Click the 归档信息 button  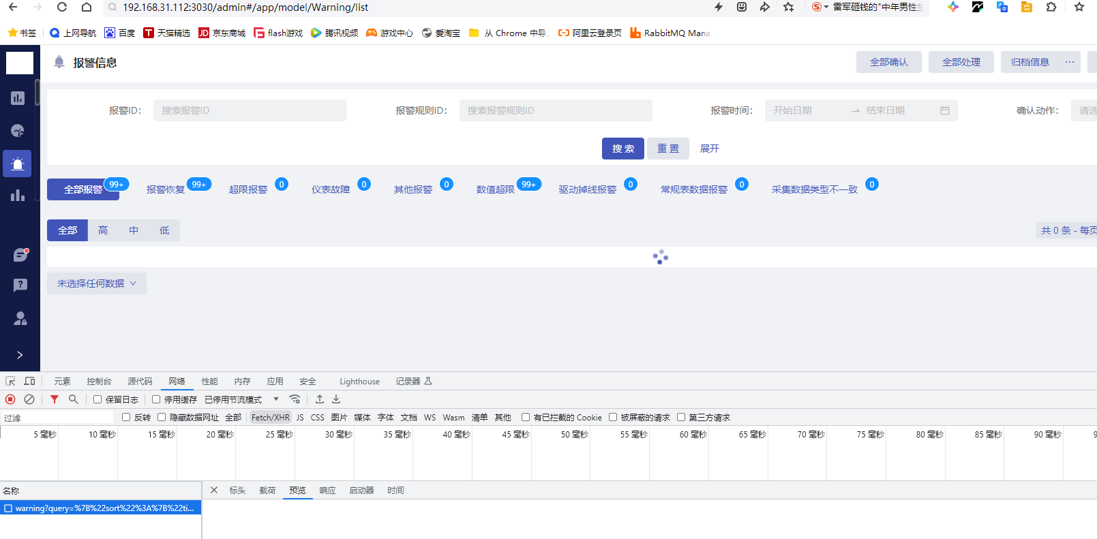pos(1030,62)
